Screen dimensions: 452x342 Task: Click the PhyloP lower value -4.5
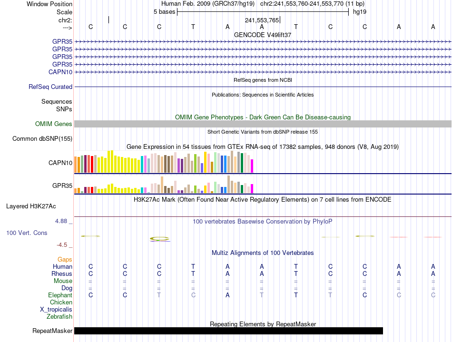[62, 245]
